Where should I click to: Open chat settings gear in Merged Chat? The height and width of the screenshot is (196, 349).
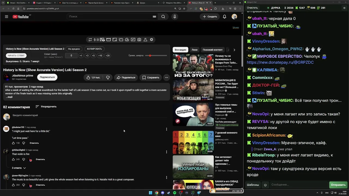[x=344, y=8]
